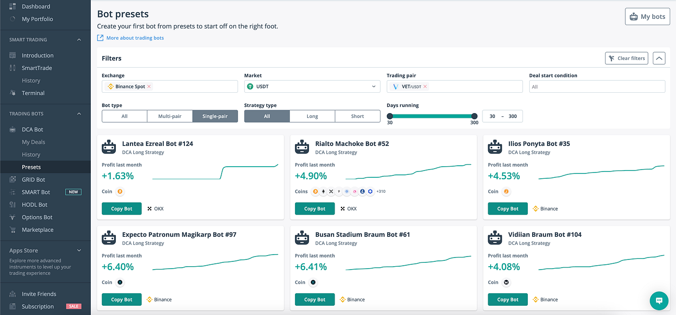676x315 pixels.
Task: Open the More about trading bots link
Action: point(135,38)
